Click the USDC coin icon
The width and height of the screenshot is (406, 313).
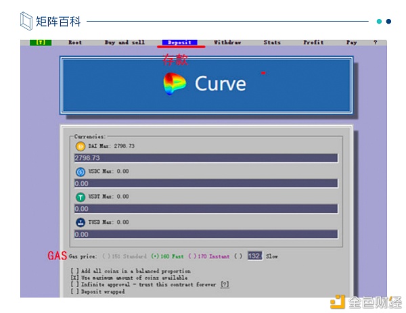pos(81,172)
